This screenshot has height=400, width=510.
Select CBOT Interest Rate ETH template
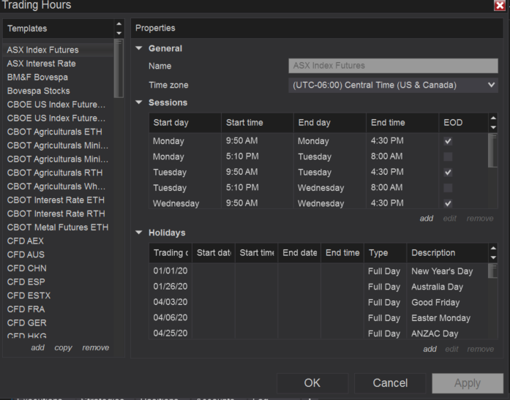point(59,200)
